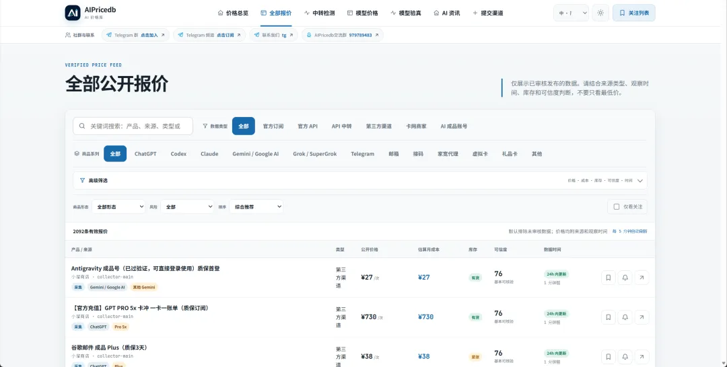
Task: Open the 价格总览 nav tab
Action: coord(233,13)
